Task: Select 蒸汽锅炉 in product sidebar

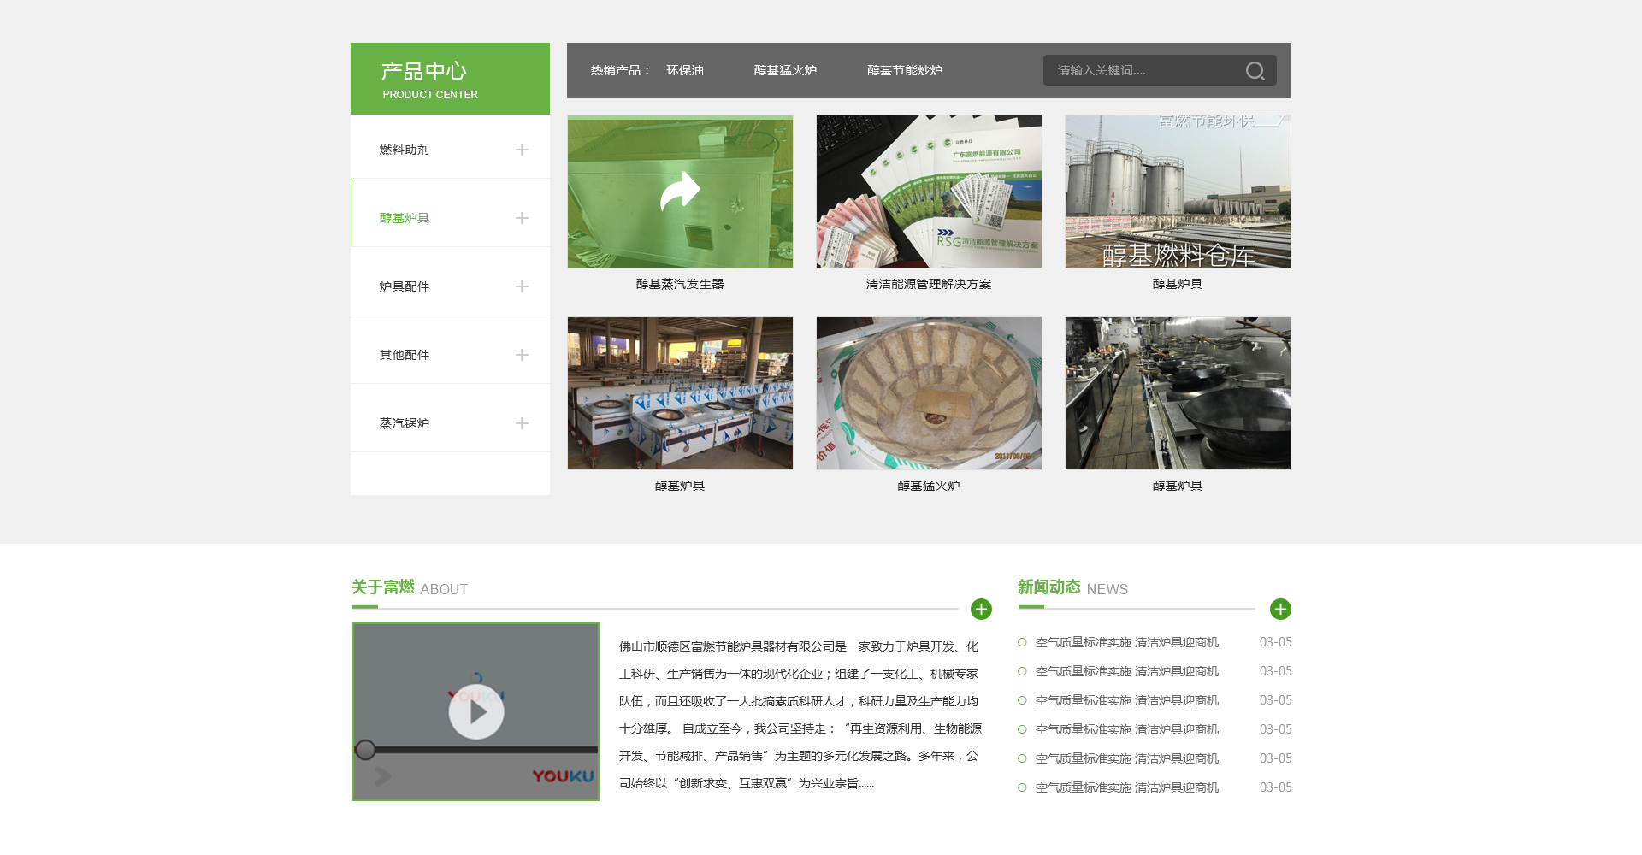Action: [405, 423]
